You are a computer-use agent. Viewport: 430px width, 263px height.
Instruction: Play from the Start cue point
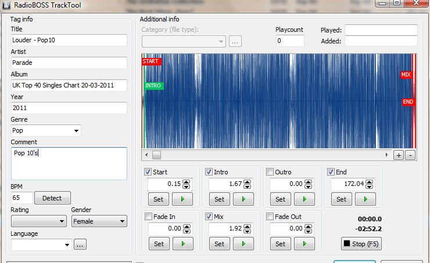tap(182, 199)
